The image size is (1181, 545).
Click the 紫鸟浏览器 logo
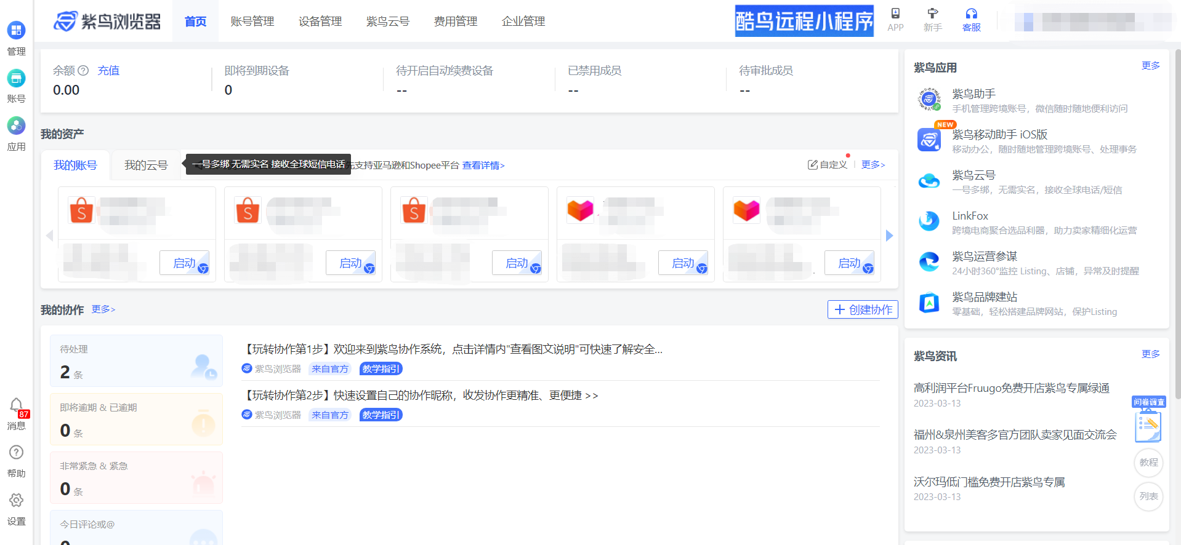point(107,22)
